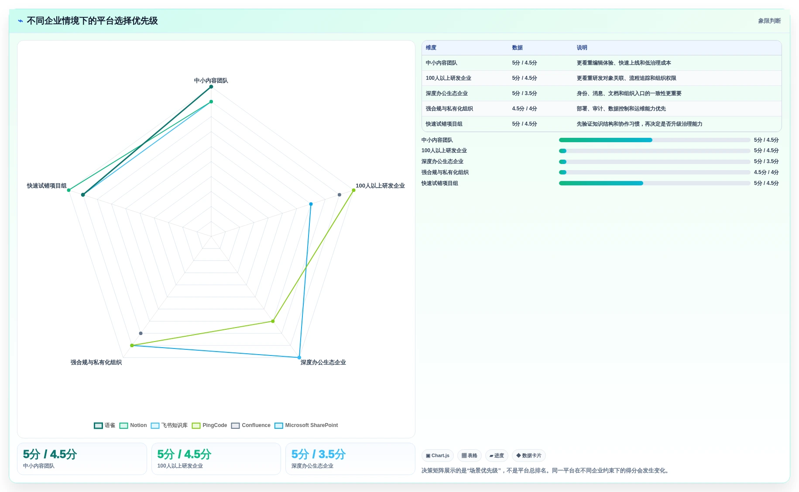The image size is (799, 492).
Task: Toggle the Confluence legend swatch
Action: tap(236, 425)
